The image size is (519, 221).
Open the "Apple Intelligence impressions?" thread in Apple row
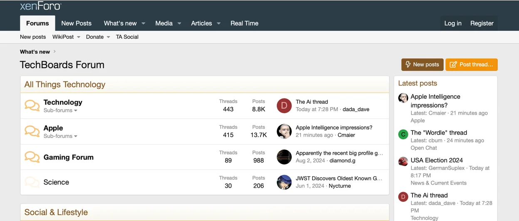pyautogui.click(x=334, y=128)
